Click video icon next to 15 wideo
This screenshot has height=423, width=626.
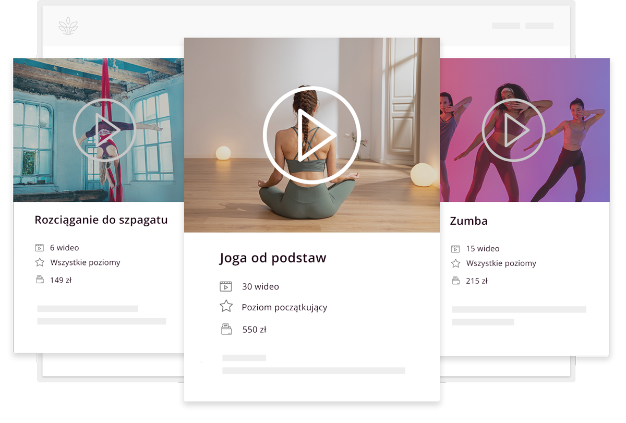tap(455, 249)
